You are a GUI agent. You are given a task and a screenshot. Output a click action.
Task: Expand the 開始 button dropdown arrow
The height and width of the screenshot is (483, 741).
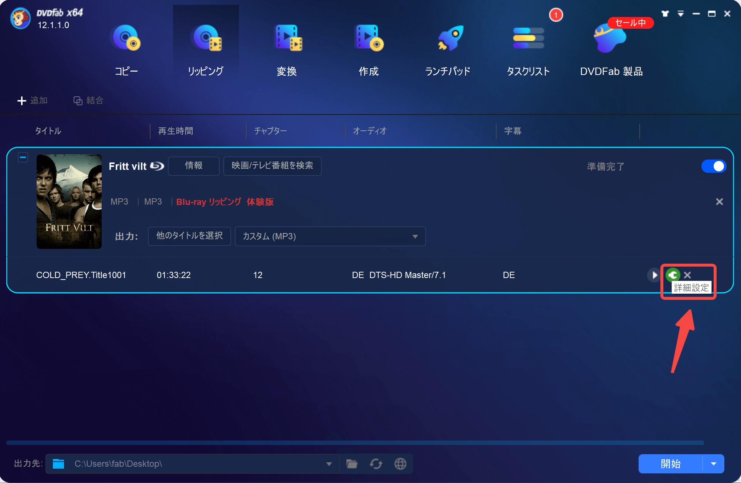[714, 464]
